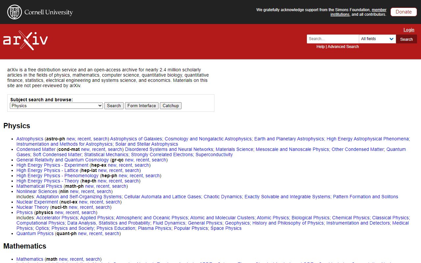Image resolution: width=421 pixels, height=263 pixels.
Task: Click the Help link
Action: pos(320,47)
